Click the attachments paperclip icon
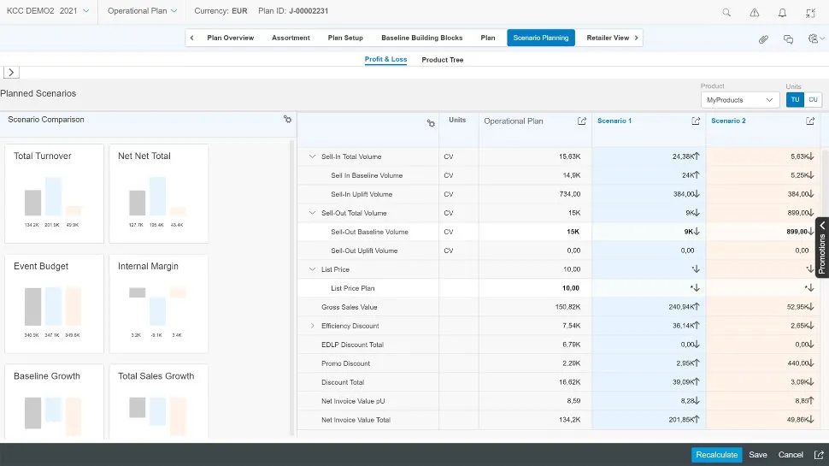Viewport: 829px width, 466px height. (x=763, y=39)
